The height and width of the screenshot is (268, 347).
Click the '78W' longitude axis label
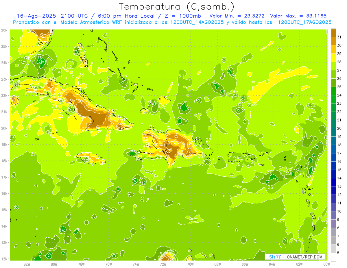click(x=81, y=264)
